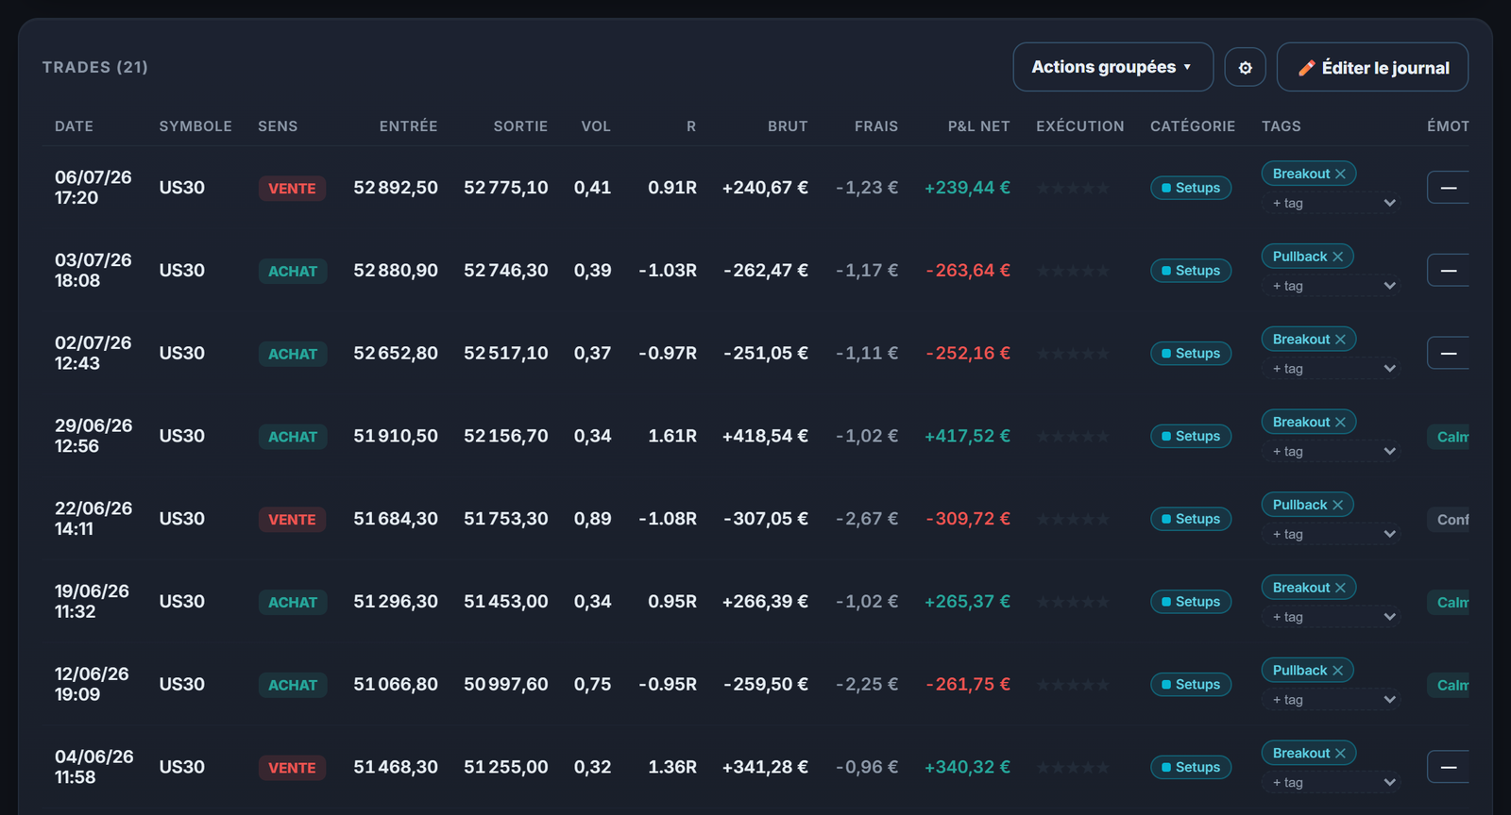Remove Breakout tag from 19/06/26 trade
The width and height of the screenshot is (1511, 815).
point(1340,588)
